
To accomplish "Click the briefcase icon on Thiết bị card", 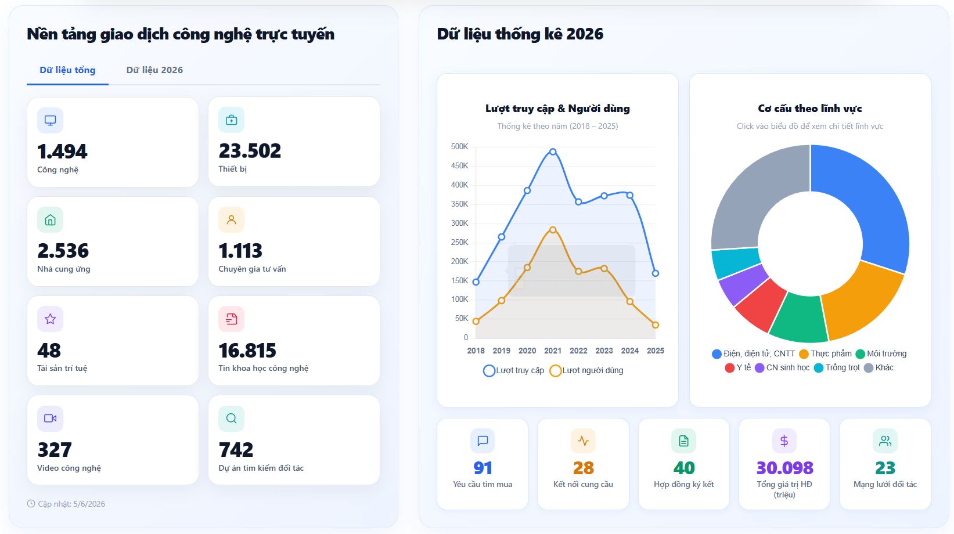I will [231, 120].
